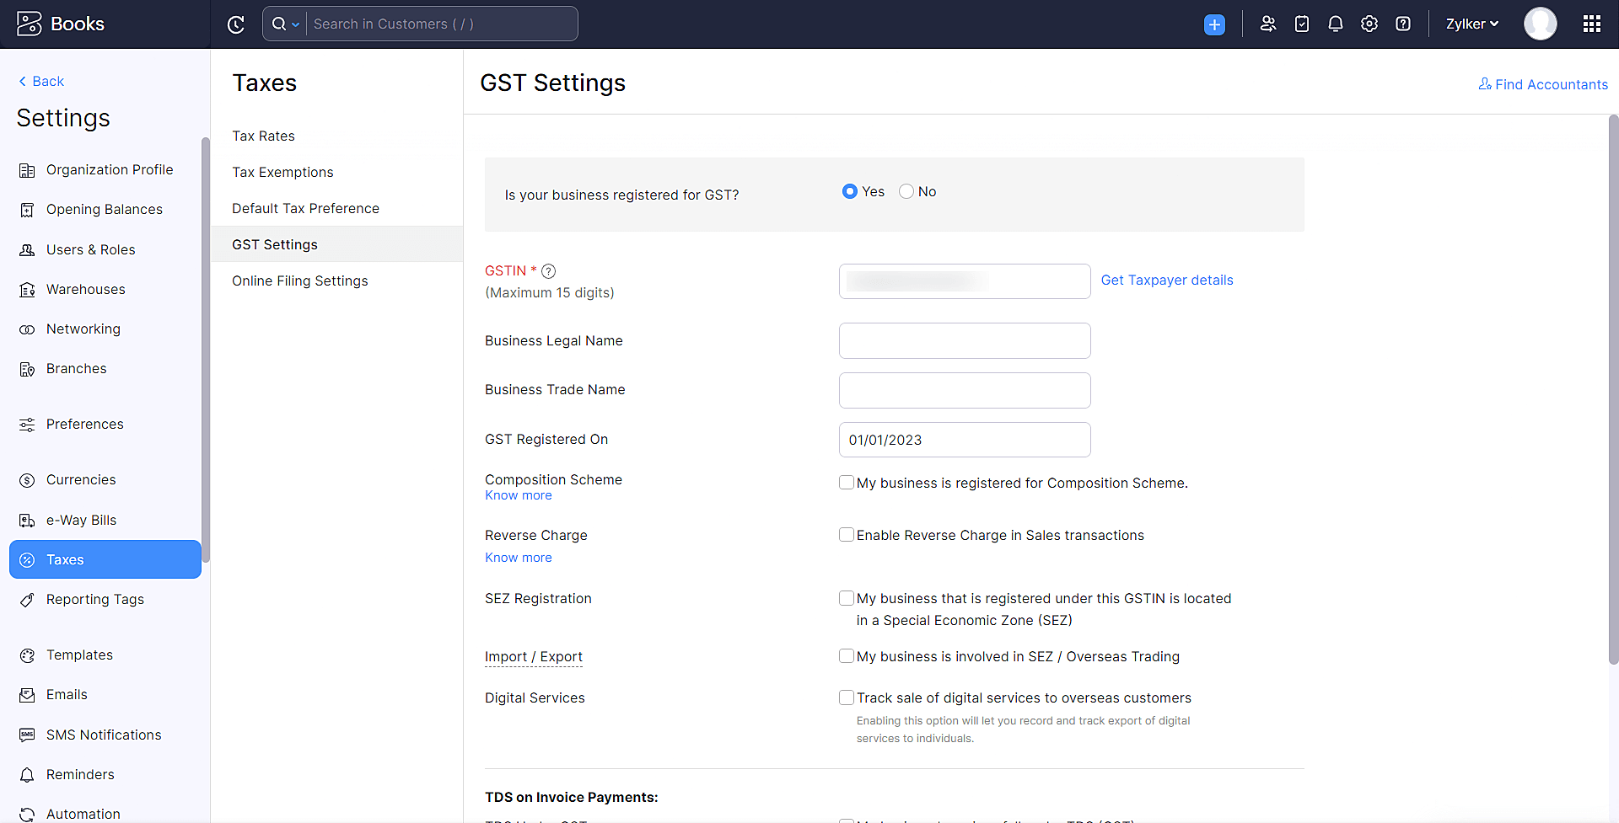The height and width of the screenshot is (823, 1619).
Task: Click the GST Registered On date field
Action: 964,439
